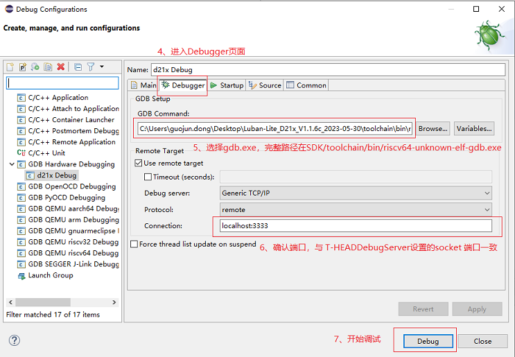Duplicate the selected launch configuration
Viewport: 515px width, 357px height.
click(48, 67)
